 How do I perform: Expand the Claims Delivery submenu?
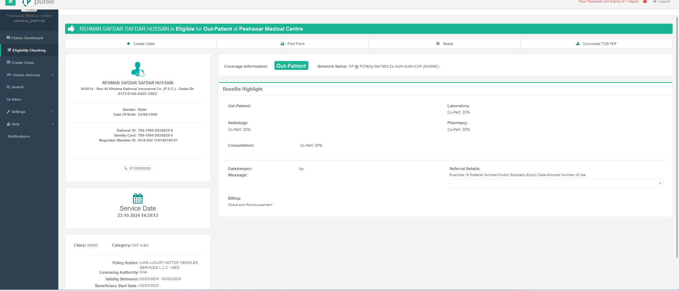pos(27,75)
